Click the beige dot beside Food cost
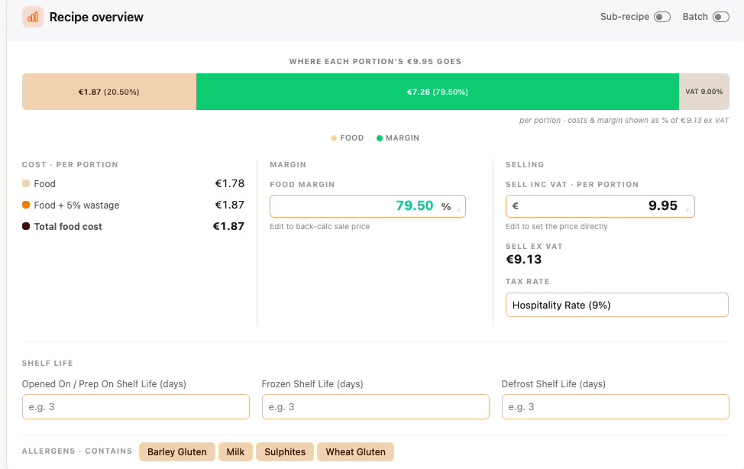Image resolution: width=744 pixels, height=469 pixels. pos(26,183)
